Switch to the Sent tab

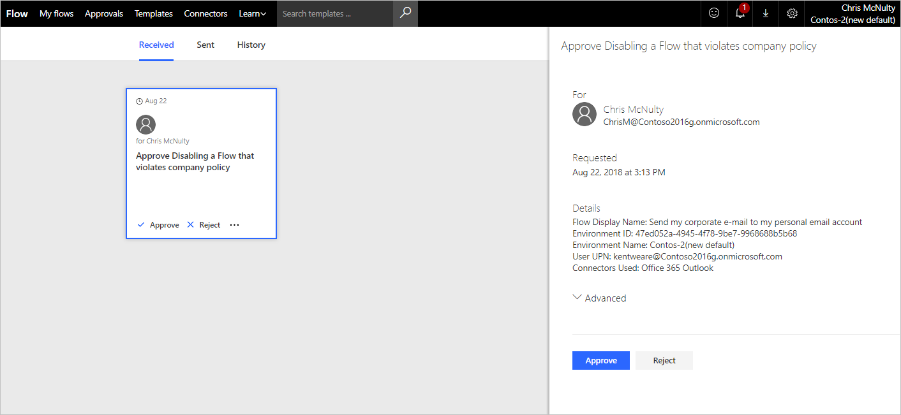click(205, 45)
